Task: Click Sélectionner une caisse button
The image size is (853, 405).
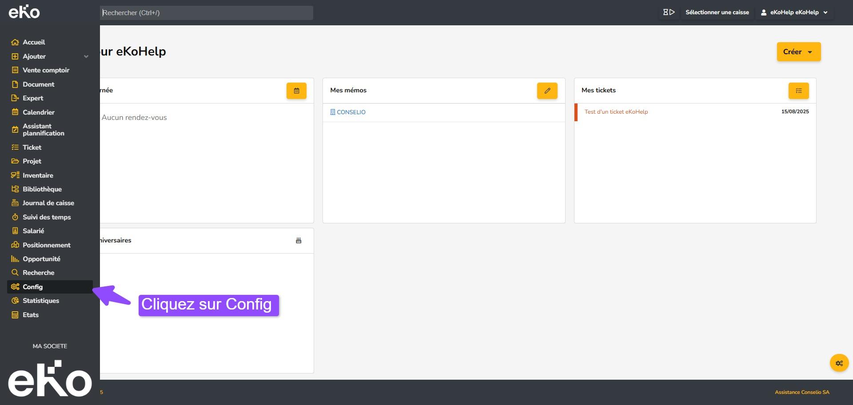Action: coord(717,12)
